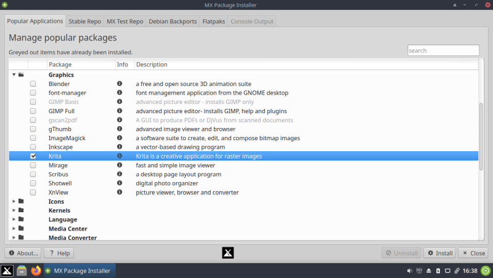This screenshot has height=278, width=493.
Task: Click the About... button
Action: 23,253
